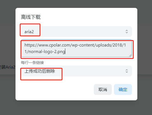Image resolution: width=152 pixels, height=115 pixels.
Task: Click the chevron icon beside 上传成功后删除
Action: 127,71
